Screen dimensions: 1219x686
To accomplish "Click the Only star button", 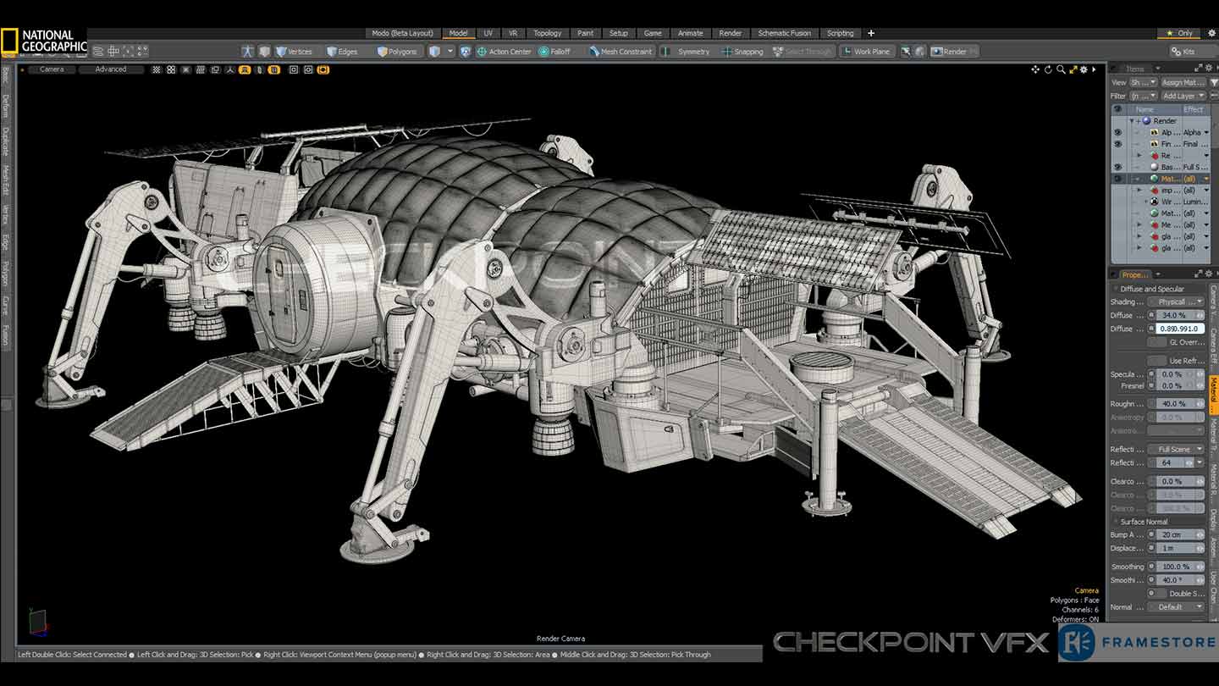I will [1179, 33].
